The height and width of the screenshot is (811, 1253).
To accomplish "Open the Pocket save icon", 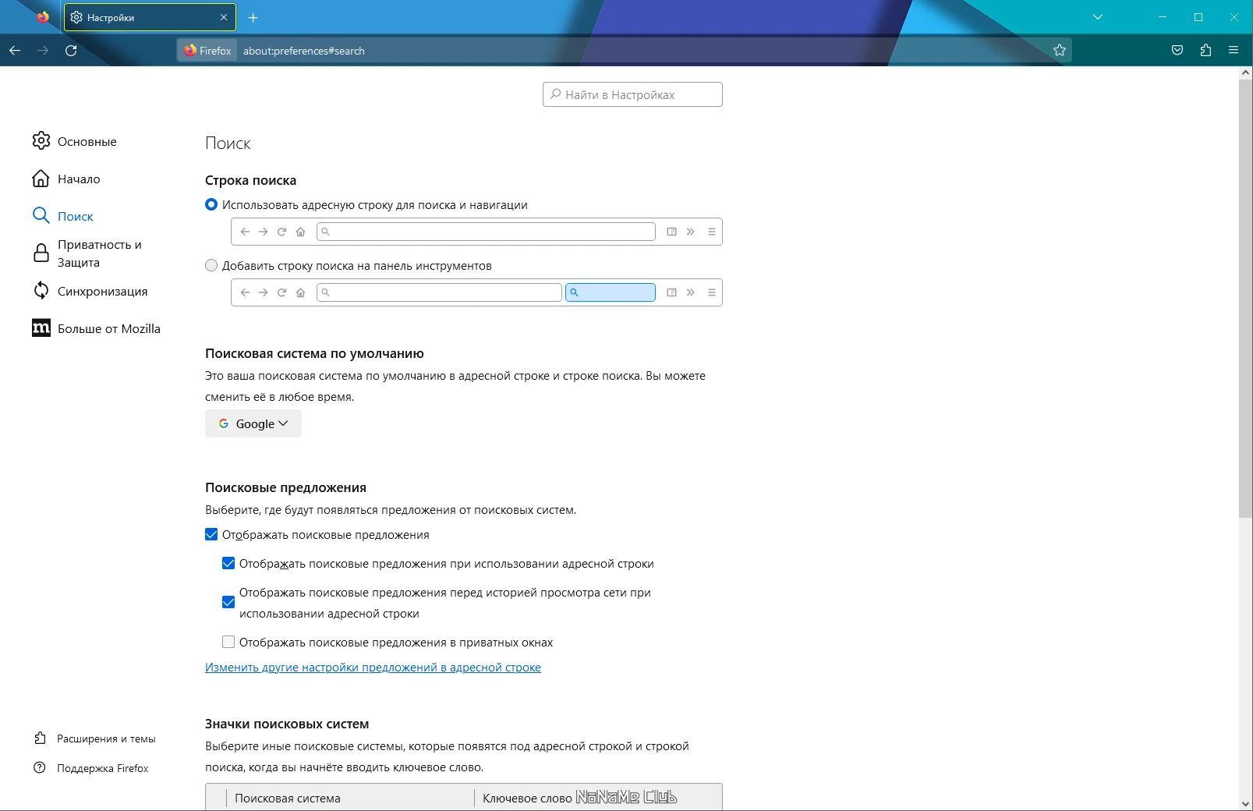I will click(1177, 51).
